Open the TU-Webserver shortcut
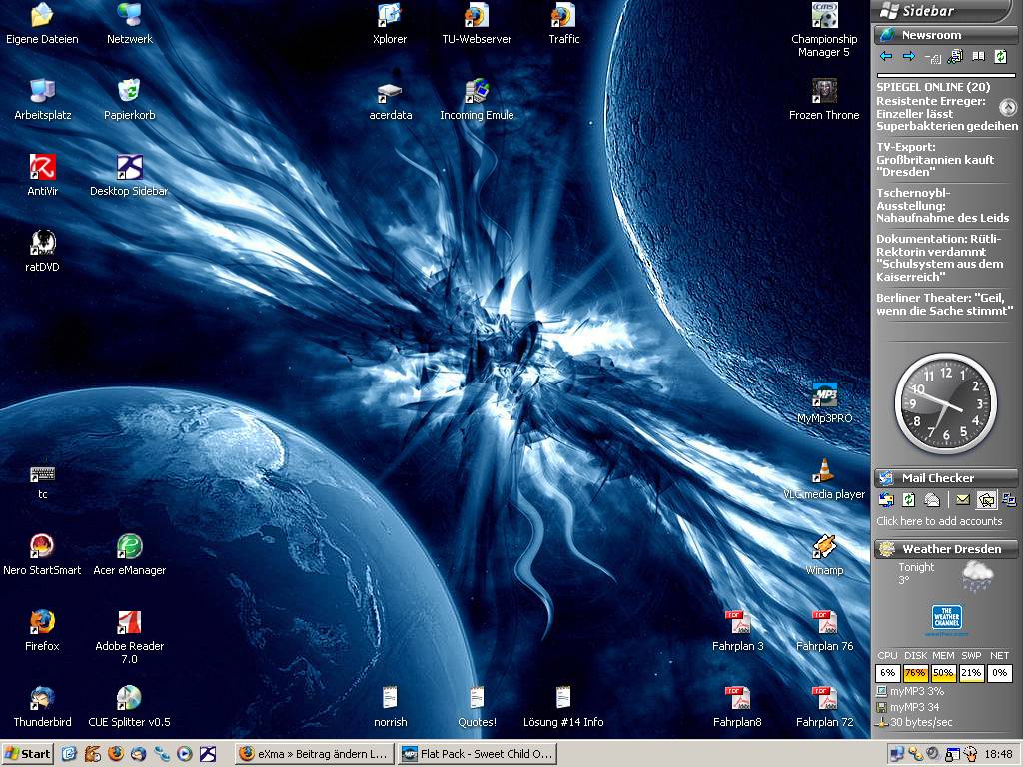This screenshot has width=1023, height=767. click(477, 24)
